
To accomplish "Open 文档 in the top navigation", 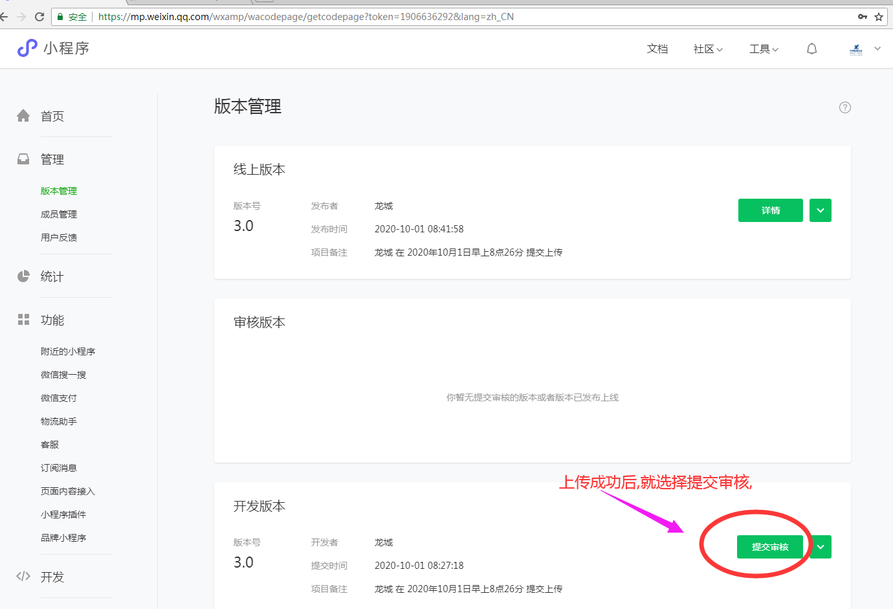I will click(x=657, y=49).
